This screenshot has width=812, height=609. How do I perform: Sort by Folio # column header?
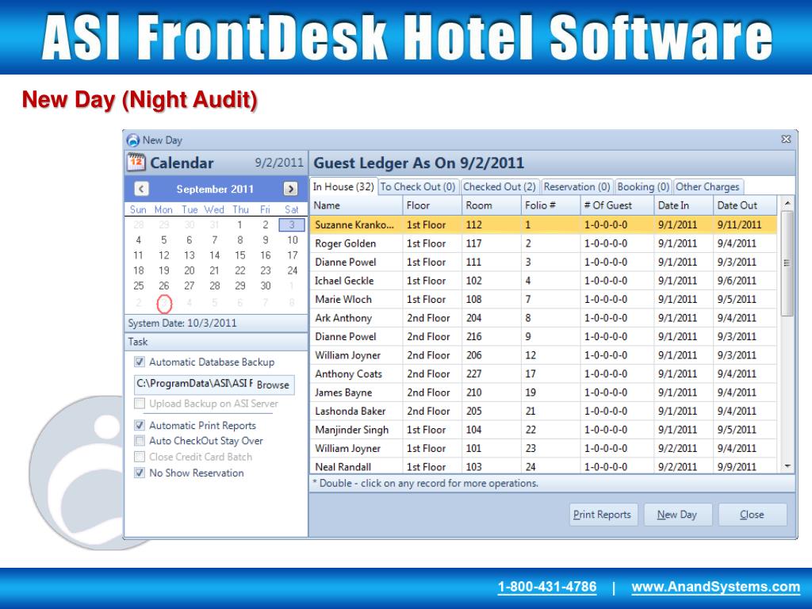(x=550, y=205)
